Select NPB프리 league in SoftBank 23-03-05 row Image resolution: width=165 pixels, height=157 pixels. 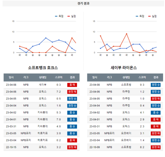pos(26,133)
